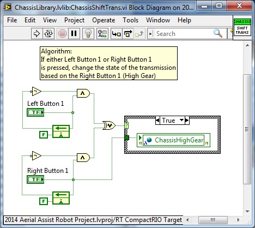
Task: Click the Exclusive Or gate node
Action: pyautogui.click(x=108, y=125)
